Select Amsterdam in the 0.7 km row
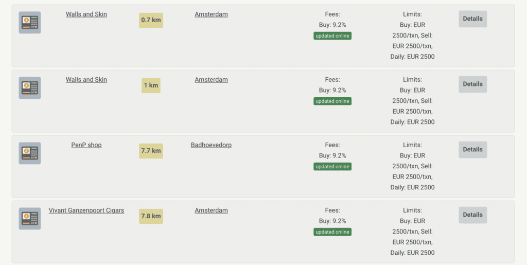Image resolution: width=527 pixels, height=265 pixels. tap(211, 14)
